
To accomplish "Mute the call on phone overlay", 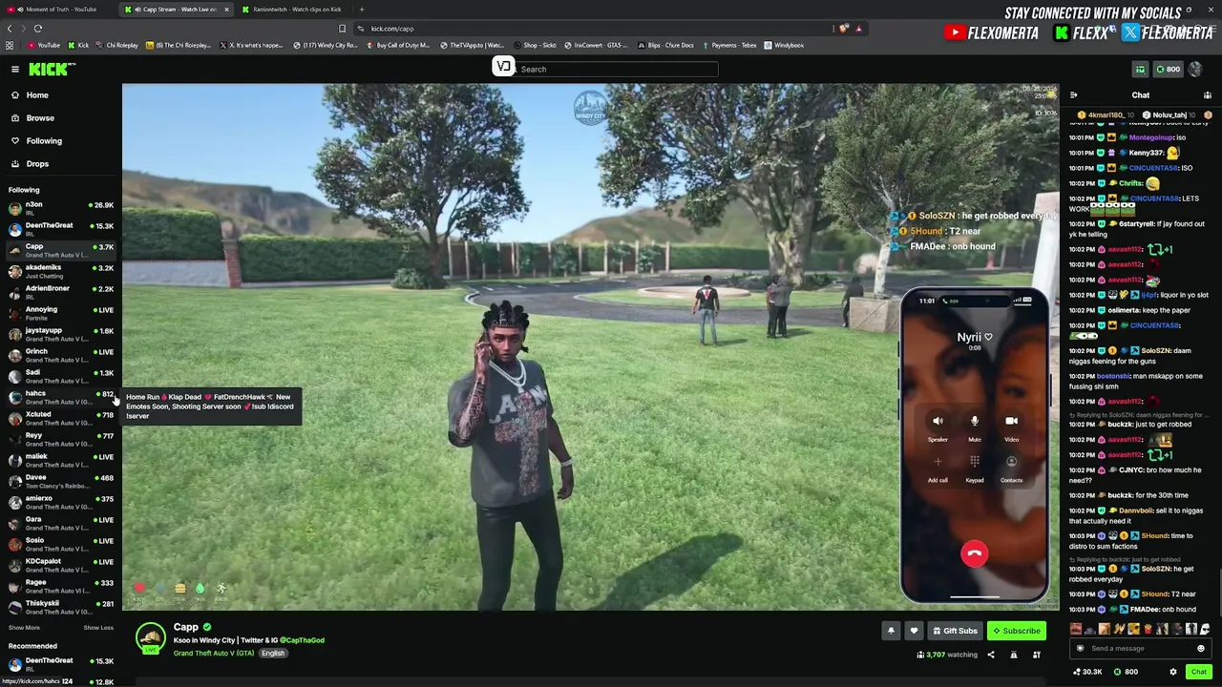I will click(x=975, y=421).
